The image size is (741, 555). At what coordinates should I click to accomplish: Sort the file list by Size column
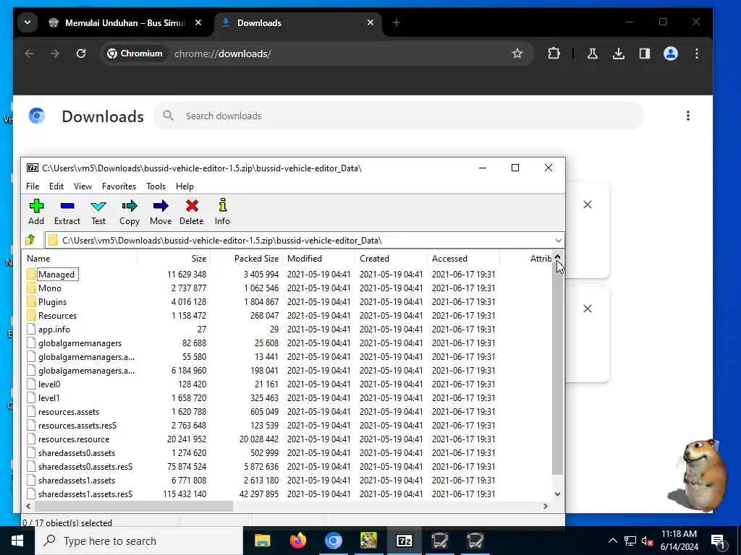(x=174, y=259)
